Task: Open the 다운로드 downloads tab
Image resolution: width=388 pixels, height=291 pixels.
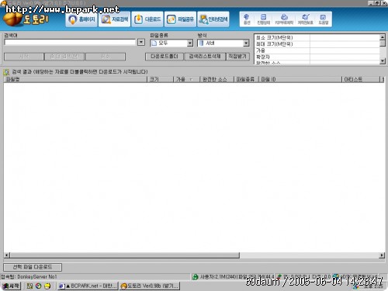Action: click(147, 19)
